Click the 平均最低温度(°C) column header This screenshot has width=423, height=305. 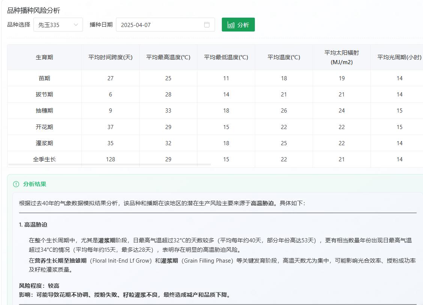(226, 57)
